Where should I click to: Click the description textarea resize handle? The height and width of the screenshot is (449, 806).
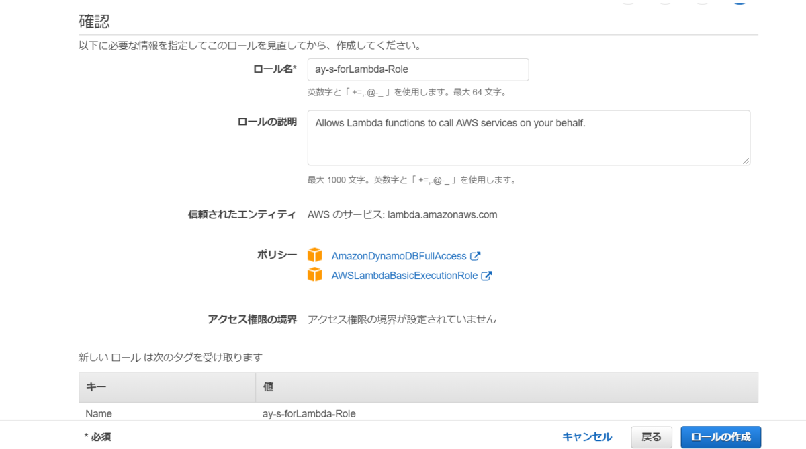tap(746, 161)
